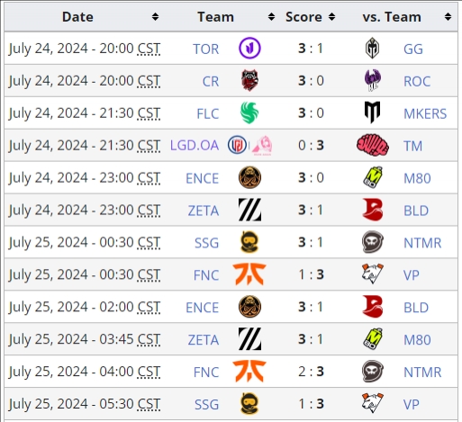
Task: Sort by vs. Team column arrows
Action: [x=448, y=17]
